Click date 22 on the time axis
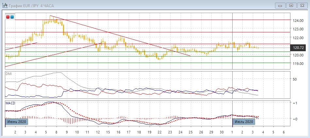 (159, 132)
